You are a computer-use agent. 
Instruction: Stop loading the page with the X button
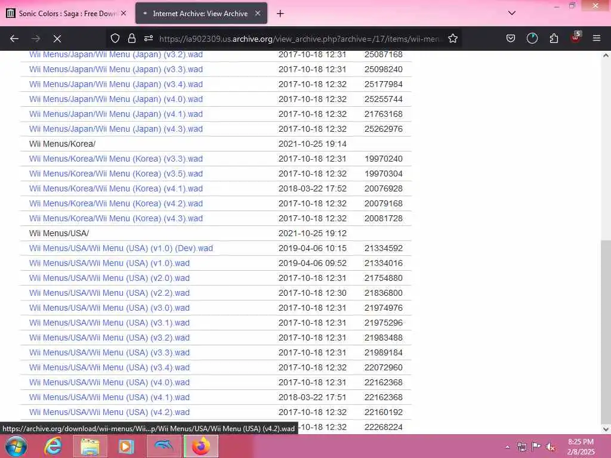[57, 39]
